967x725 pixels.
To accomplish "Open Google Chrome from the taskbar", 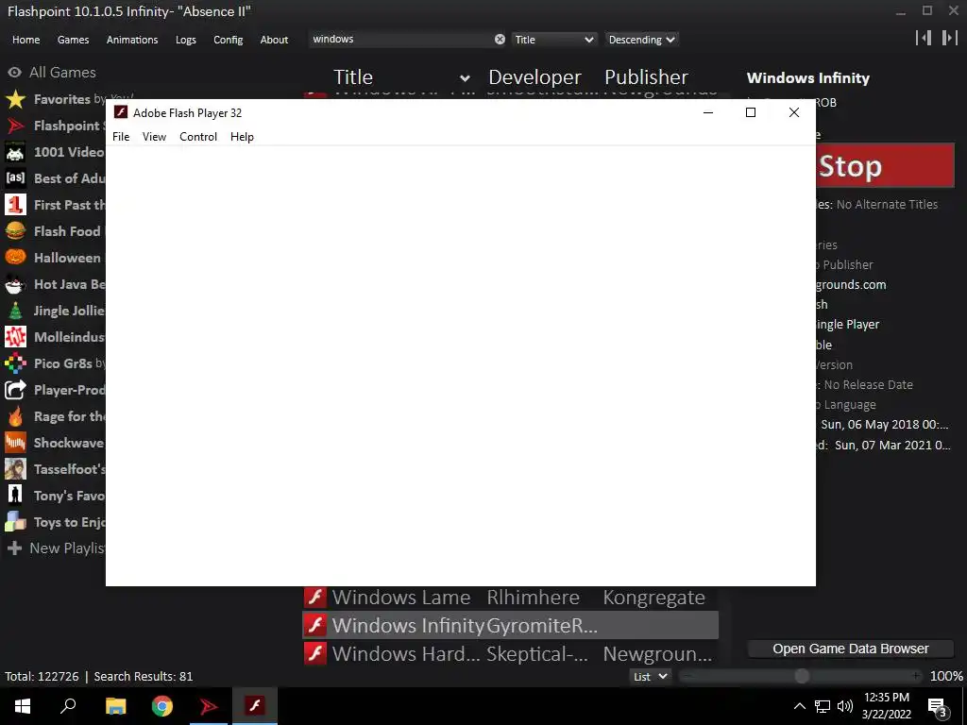I will click(x=162, y=706).
